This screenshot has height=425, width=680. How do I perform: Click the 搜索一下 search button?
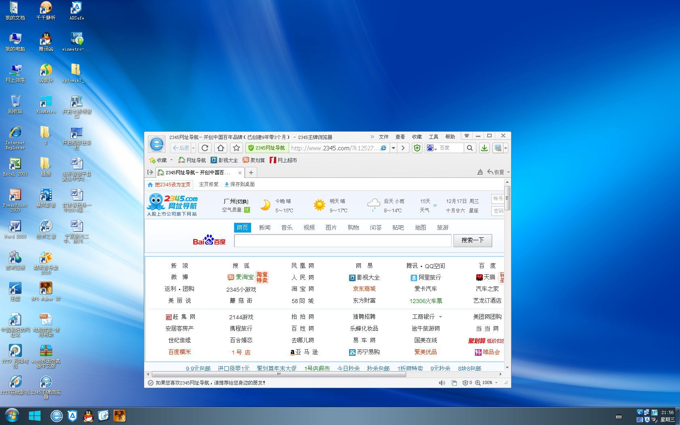(x=473, y=240)
